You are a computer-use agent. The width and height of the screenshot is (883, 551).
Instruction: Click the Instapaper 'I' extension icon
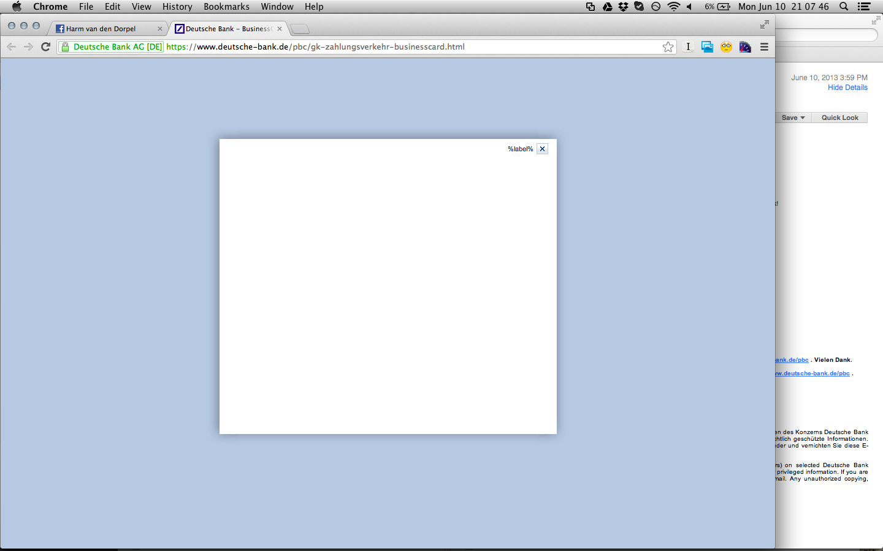[x=688, y=47]
